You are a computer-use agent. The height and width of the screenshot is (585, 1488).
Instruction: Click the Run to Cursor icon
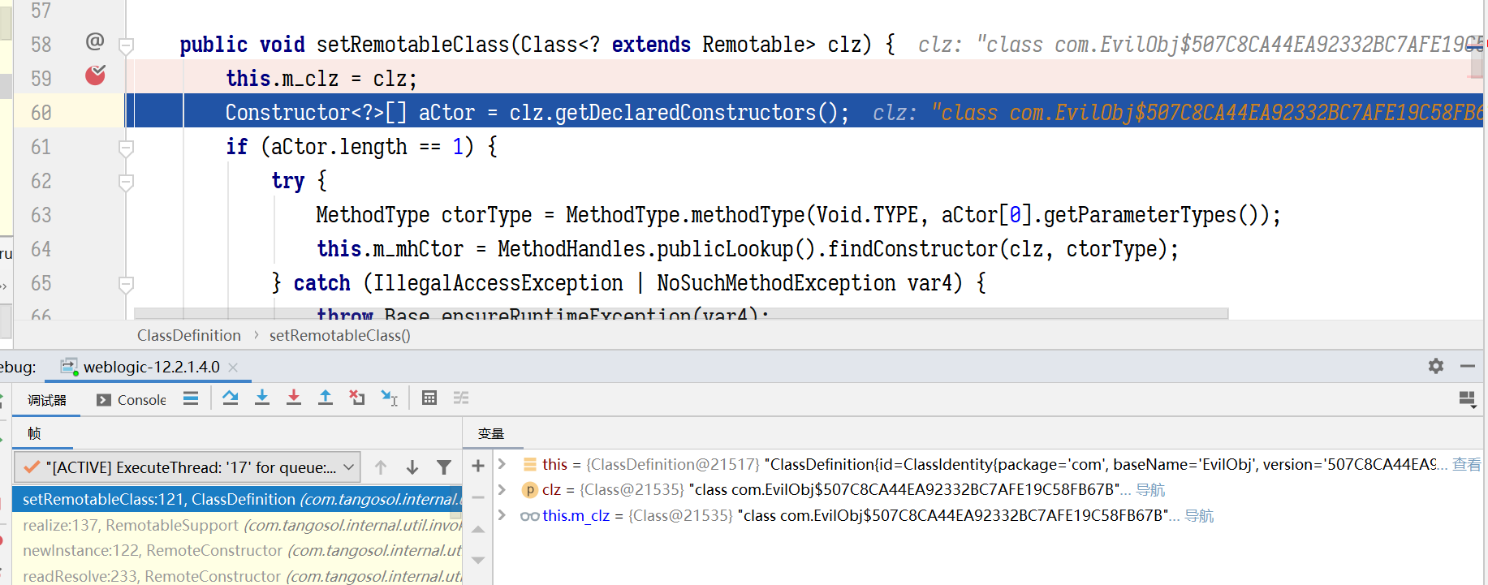coord(390,398)
